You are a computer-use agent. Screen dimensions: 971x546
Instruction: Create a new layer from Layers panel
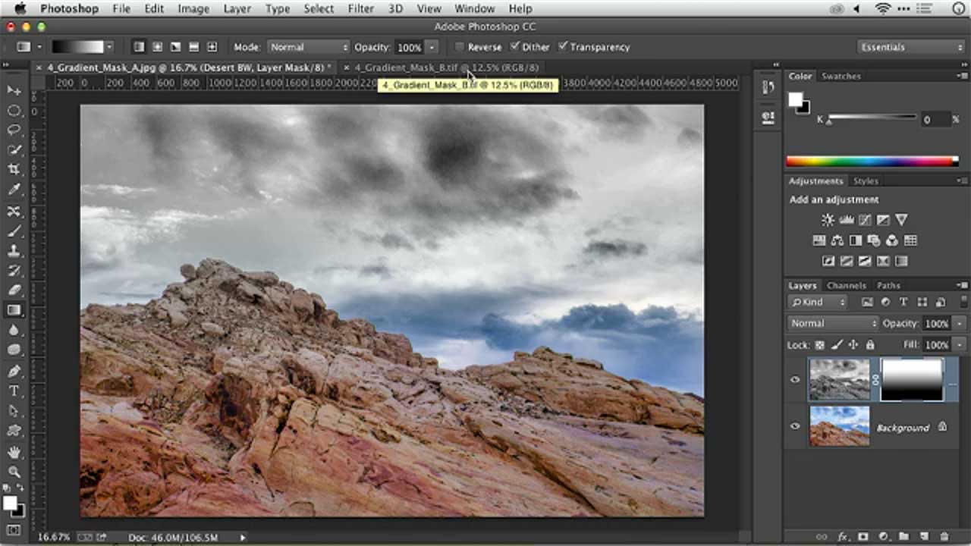924,537
